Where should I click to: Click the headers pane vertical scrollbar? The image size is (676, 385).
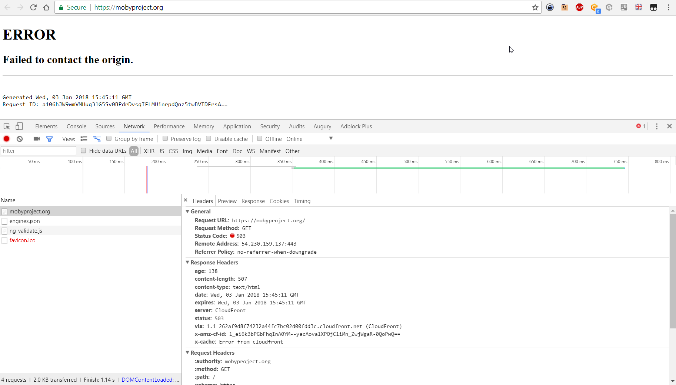[x=673, y=271]
